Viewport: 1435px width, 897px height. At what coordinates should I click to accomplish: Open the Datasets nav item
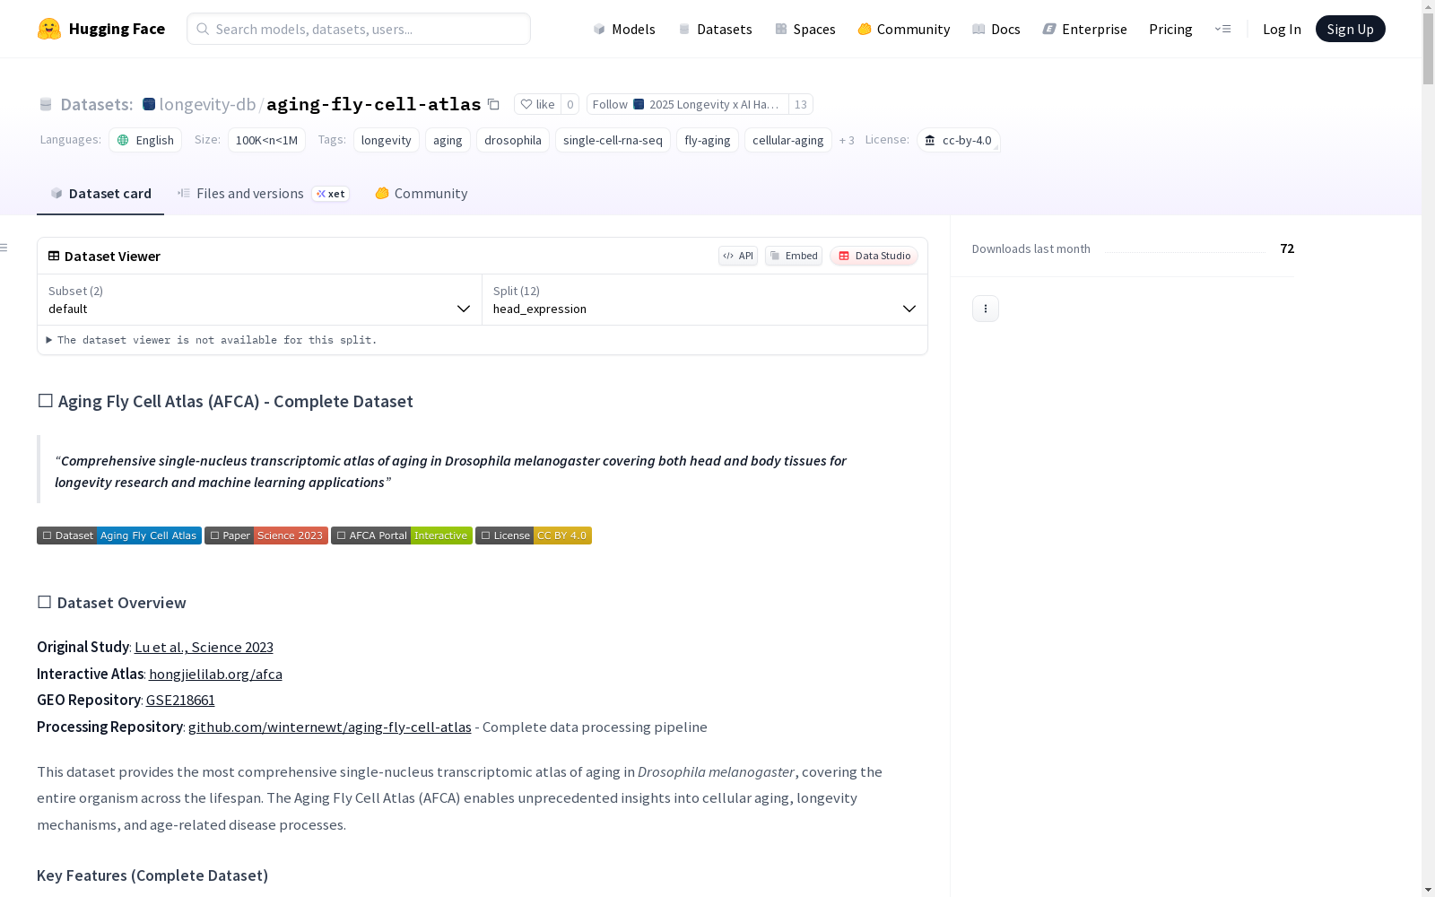[x=715, y=29]
